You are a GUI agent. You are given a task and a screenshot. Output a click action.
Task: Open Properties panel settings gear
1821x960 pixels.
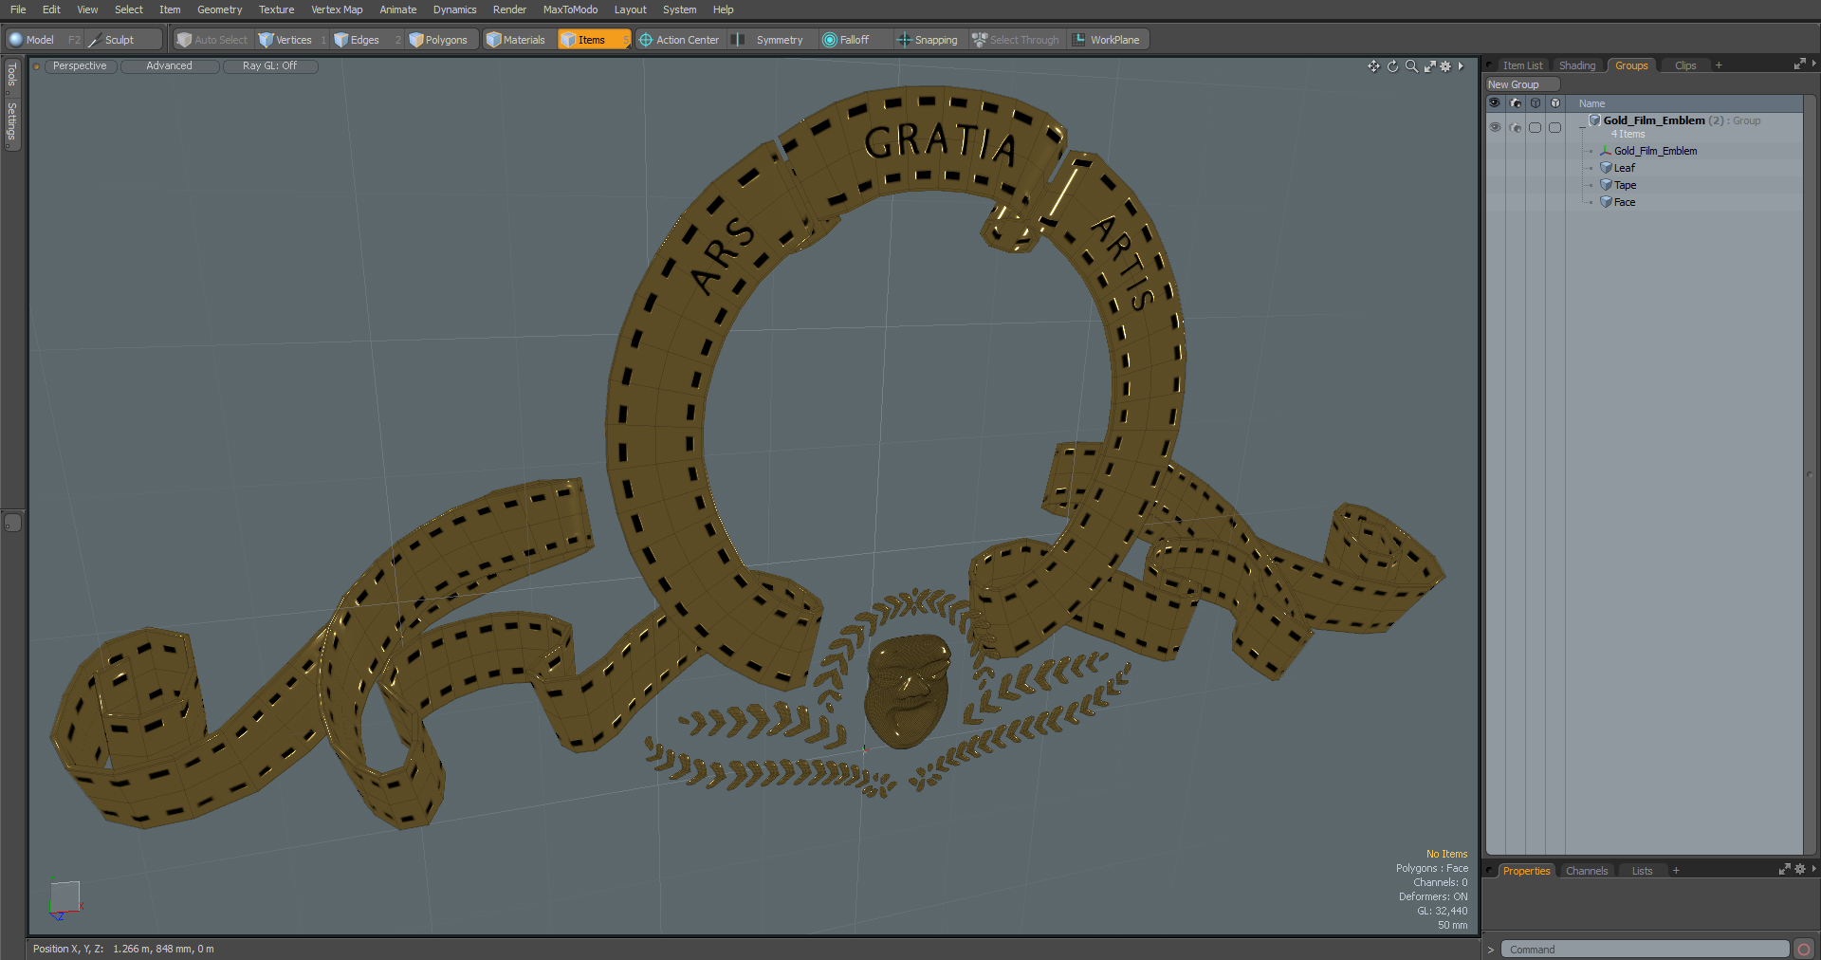point(1800,869)
